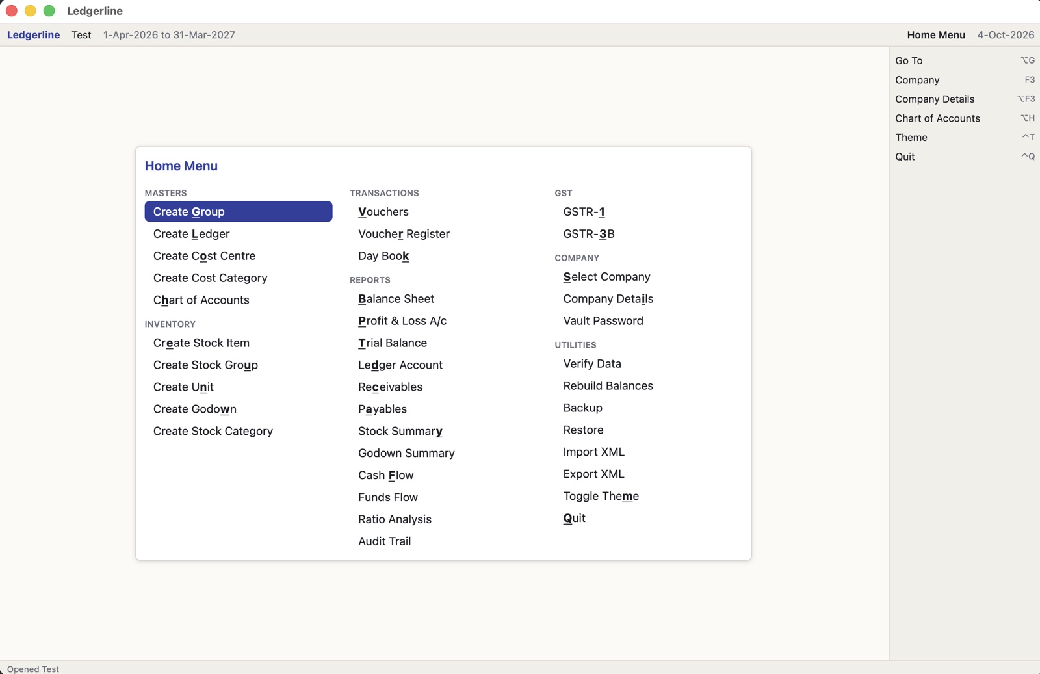The width and height of the screenshot is (1040, 674).
Task: Click the Test company name
Action: point(81,35)
